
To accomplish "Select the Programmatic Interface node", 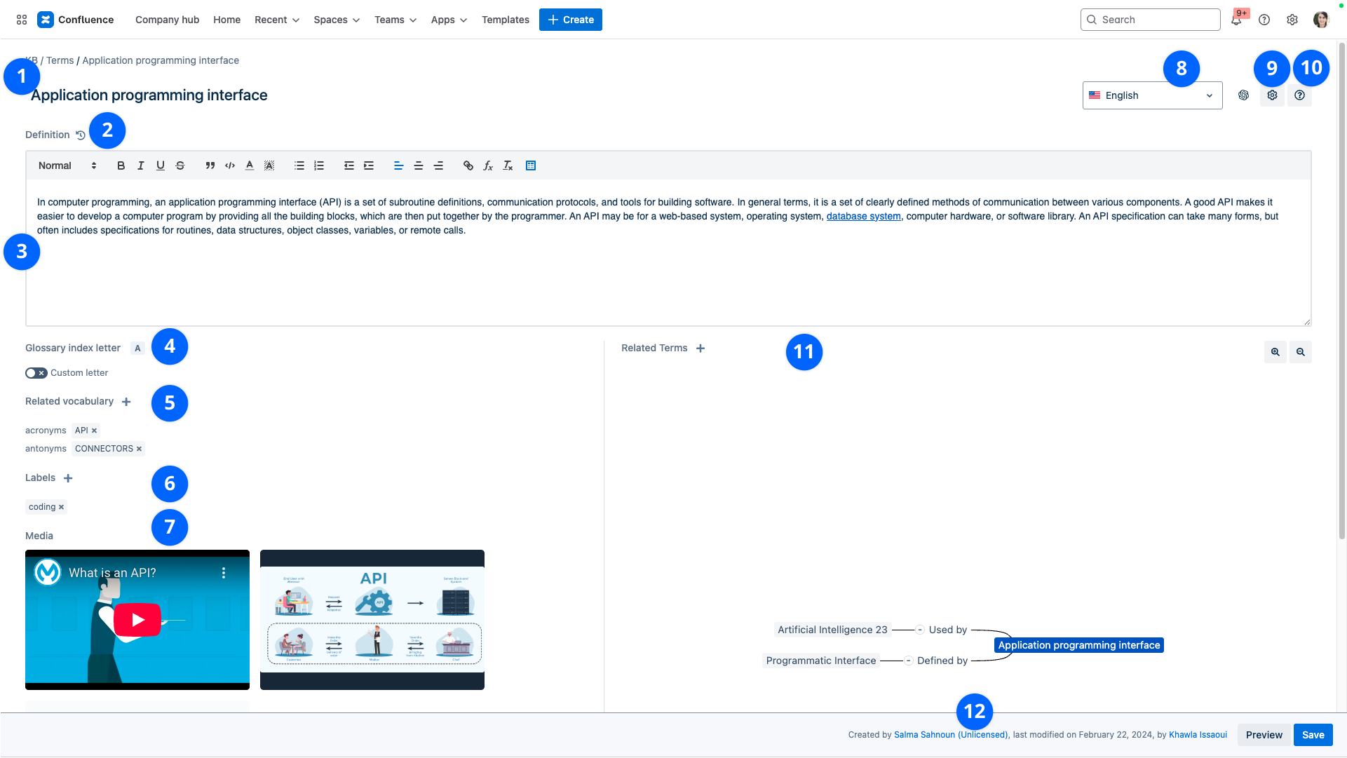I will pos(821,661).
